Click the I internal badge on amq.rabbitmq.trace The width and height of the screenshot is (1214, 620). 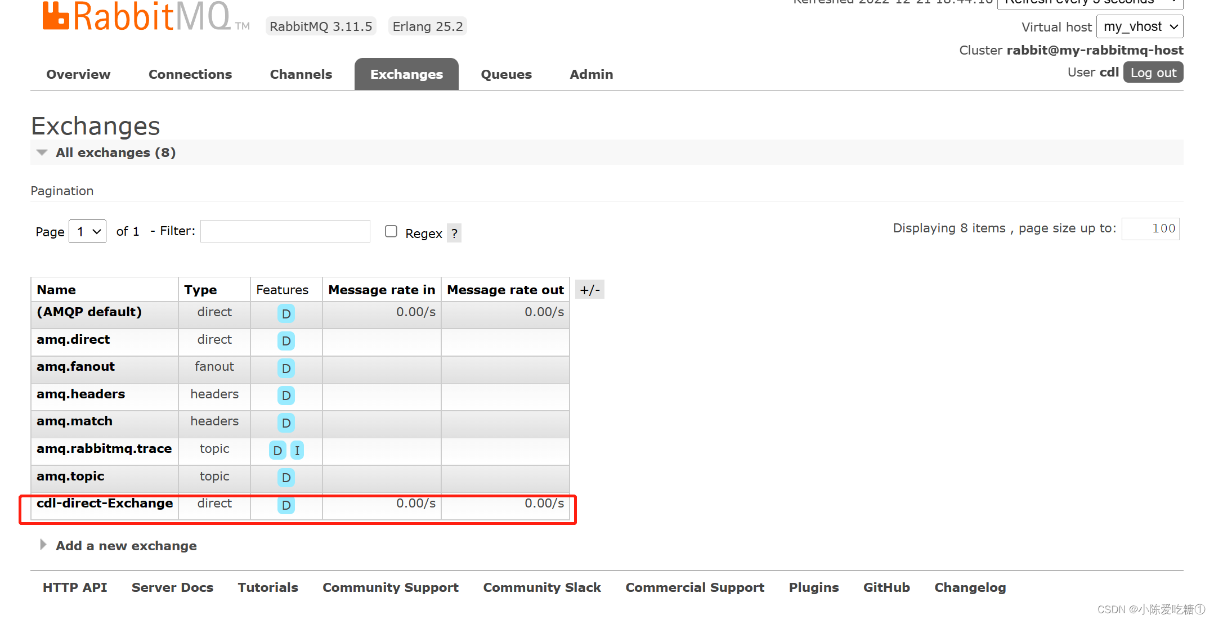(x=297, y=451)
